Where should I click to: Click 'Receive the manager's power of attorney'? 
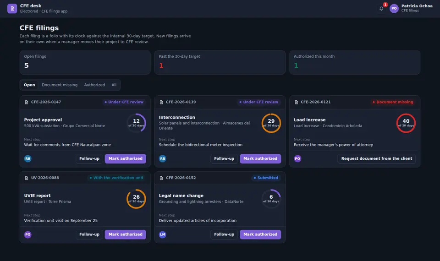[333, 145]
